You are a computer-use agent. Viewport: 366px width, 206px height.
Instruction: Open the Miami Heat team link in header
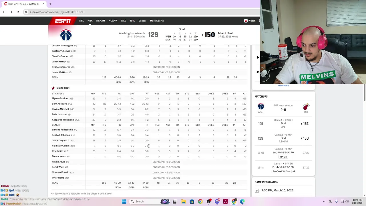225,33
